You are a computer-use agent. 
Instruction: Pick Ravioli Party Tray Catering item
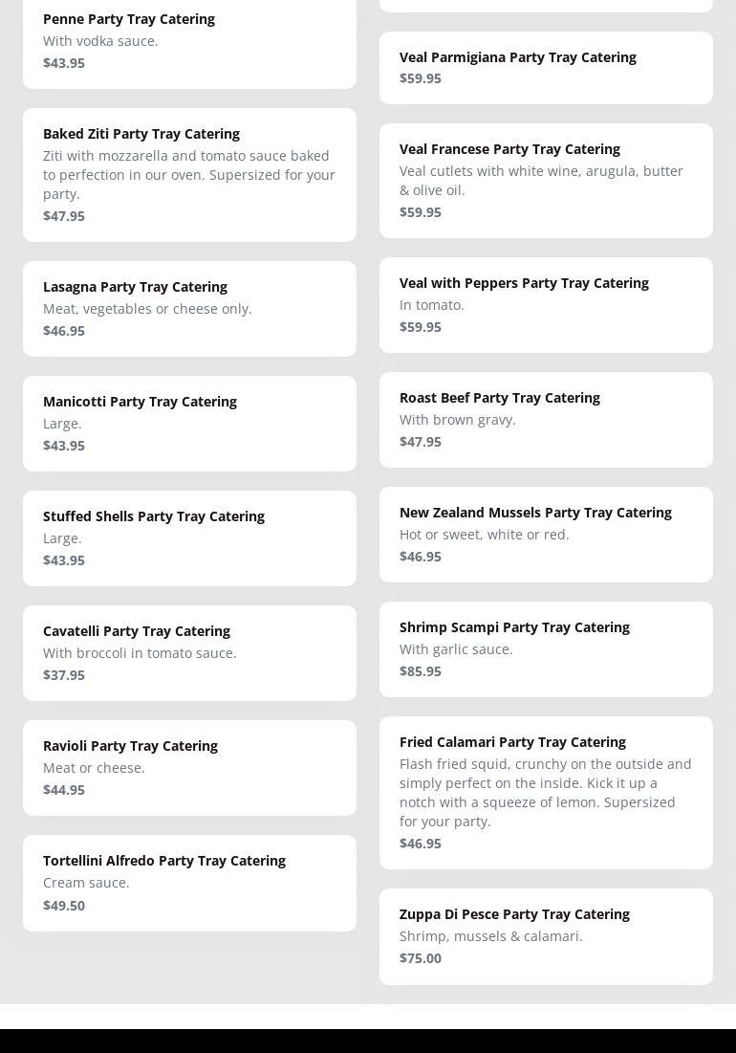tap(189, 768)
